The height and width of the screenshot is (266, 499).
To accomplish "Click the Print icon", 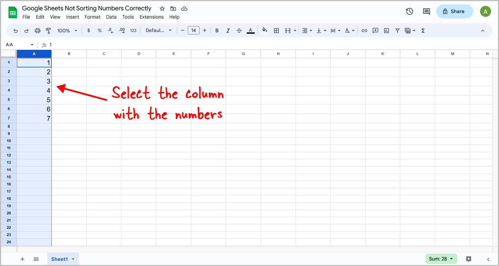I will [x=38, y=31].
